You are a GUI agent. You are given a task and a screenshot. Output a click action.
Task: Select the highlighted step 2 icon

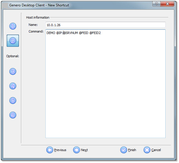(13, 41)
